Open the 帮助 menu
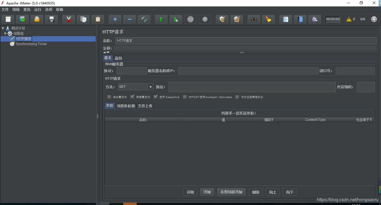Screen dimensions: 381x205 [x=60, y=9]
